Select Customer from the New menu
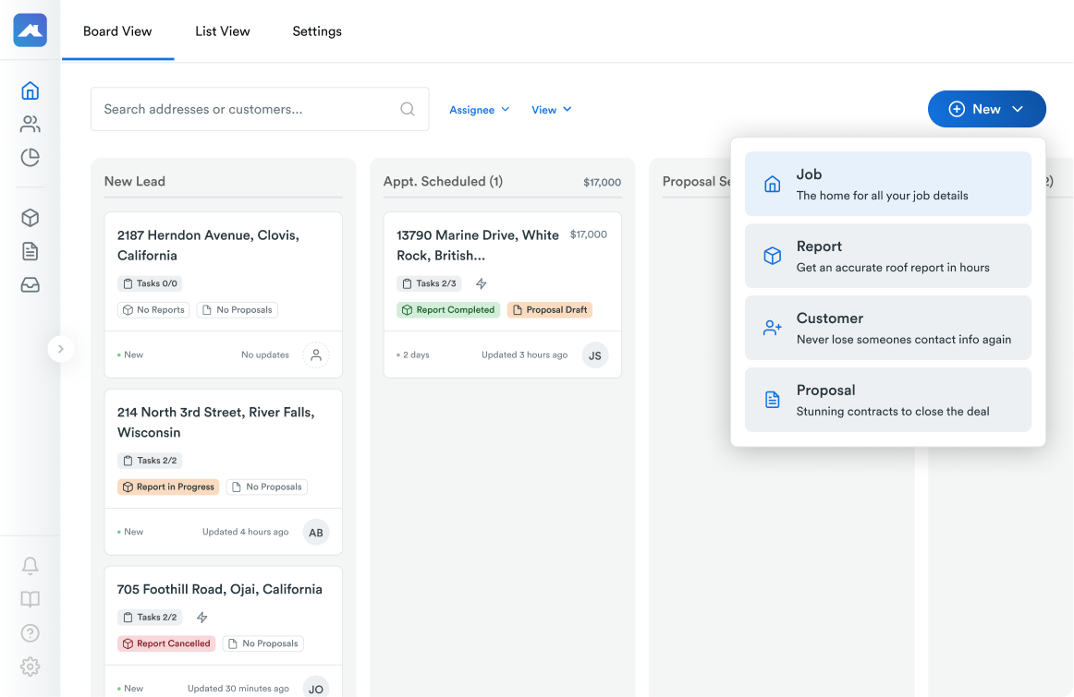The height and width of the screenshot is (697, 1074). 887,328
